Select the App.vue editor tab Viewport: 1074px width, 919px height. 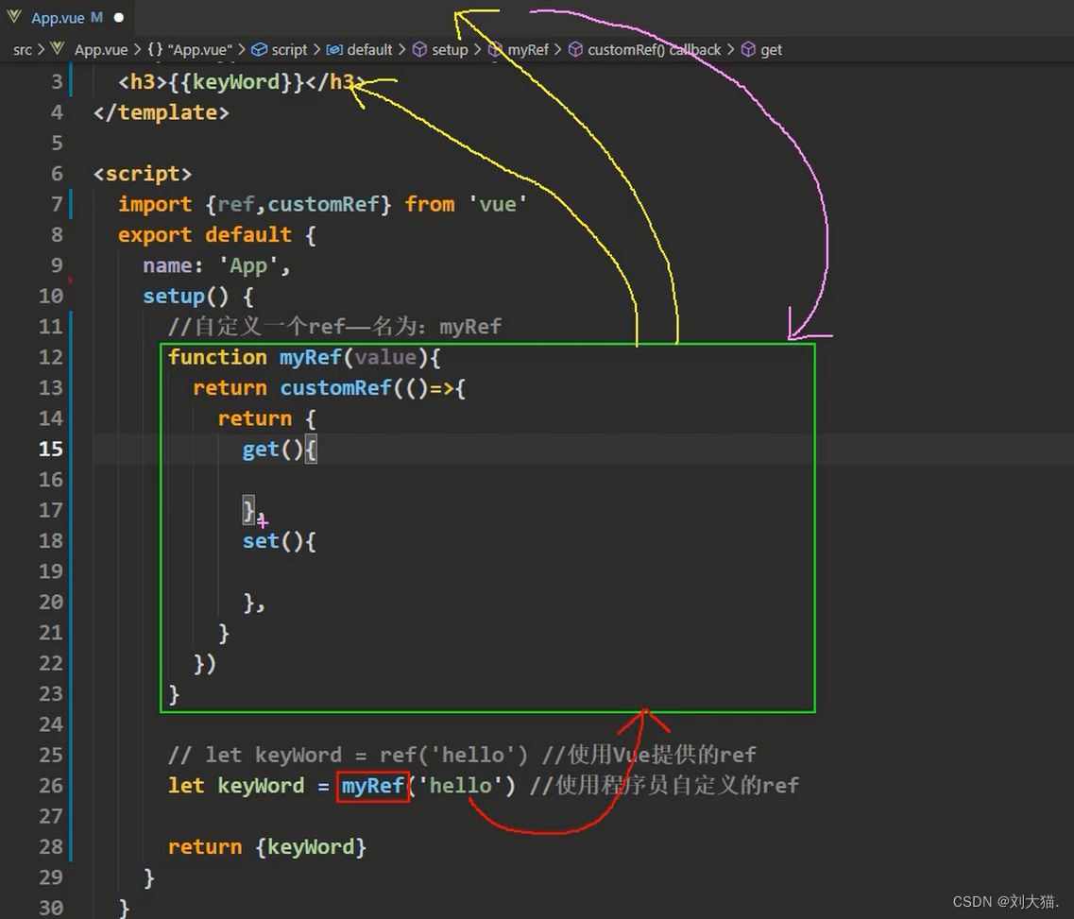[x=66, y=18]
